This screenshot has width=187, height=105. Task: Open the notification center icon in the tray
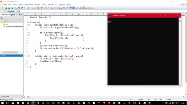click(x=183, y=103)
